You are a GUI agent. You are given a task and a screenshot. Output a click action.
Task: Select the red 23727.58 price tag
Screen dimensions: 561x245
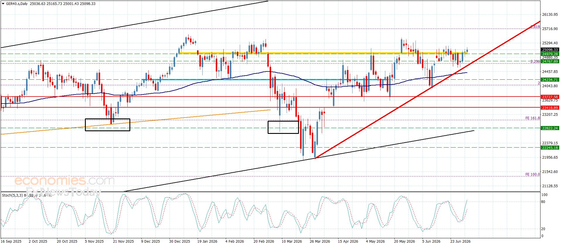pyautogui.click(x=550, y=97)
